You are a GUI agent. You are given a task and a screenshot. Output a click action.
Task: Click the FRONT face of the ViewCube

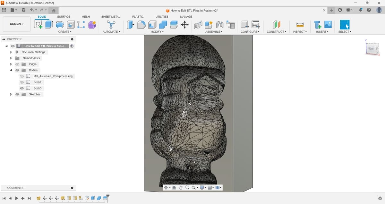tap(371, 49)
